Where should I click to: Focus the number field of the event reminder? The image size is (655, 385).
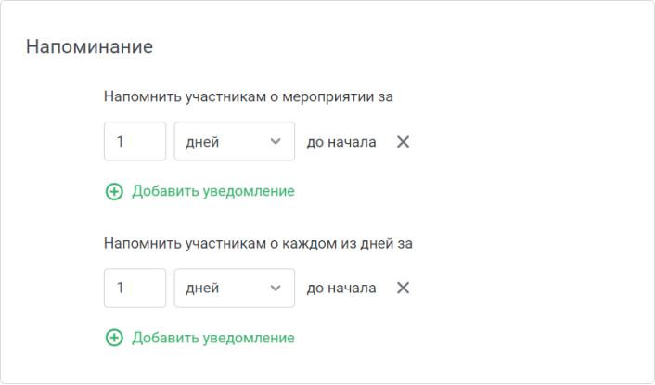[135, 142]
